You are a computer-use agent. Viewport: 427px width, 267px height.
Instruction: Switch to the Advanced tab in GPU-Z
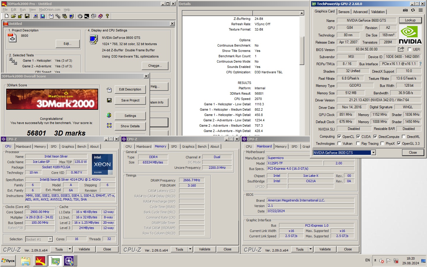click(360, 12)
